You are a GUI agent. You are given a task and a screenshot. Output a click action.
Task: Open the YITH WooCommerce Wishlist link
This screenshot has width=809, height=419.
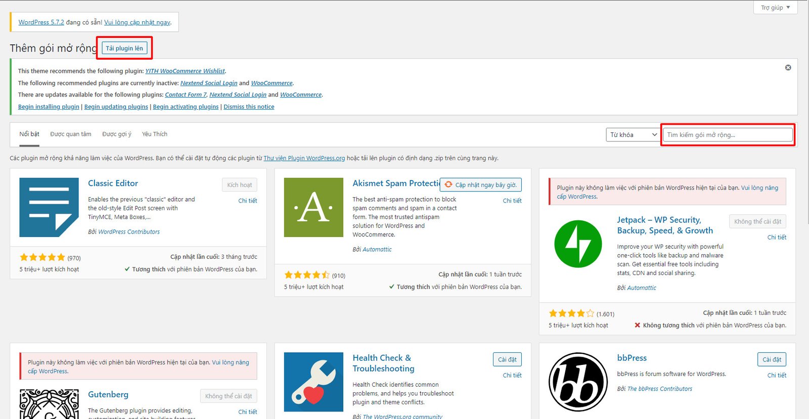click(185, 71)
